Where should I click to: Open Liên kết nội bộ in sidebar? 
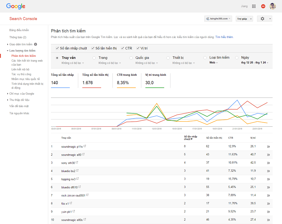click(20, 69)
